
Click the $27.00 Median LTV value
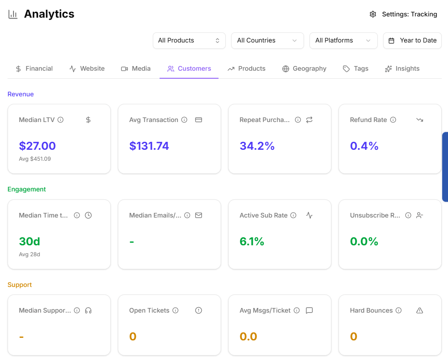pyautogui.click(x=37, y=146)
